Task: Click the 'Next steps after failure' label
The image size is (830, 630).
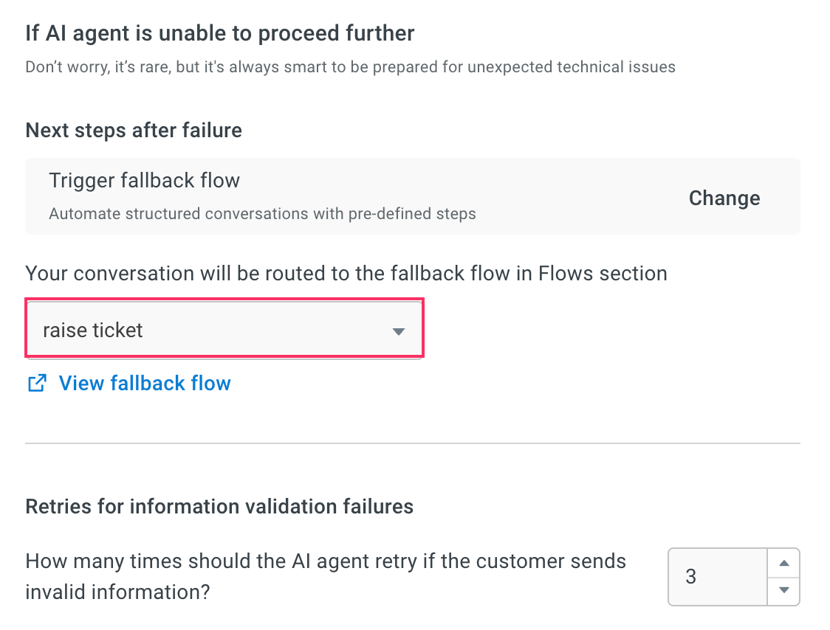Action: 134,131
